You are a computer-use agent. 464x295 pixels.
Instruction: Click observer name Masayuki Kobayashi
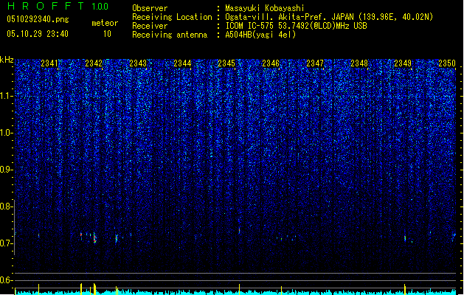[x=265, y=8]
